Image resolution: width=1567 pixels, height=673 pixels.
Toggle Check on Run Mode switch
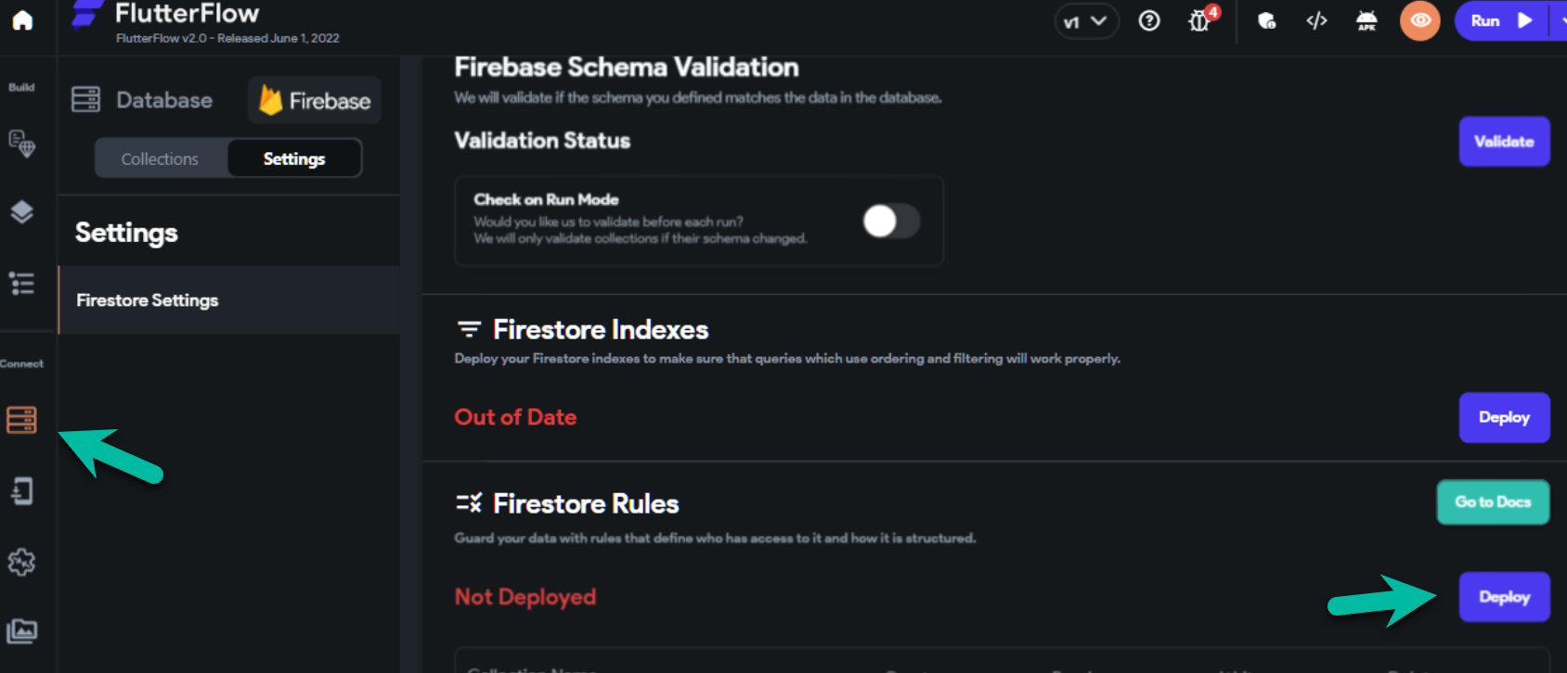[x=891, y=221]
